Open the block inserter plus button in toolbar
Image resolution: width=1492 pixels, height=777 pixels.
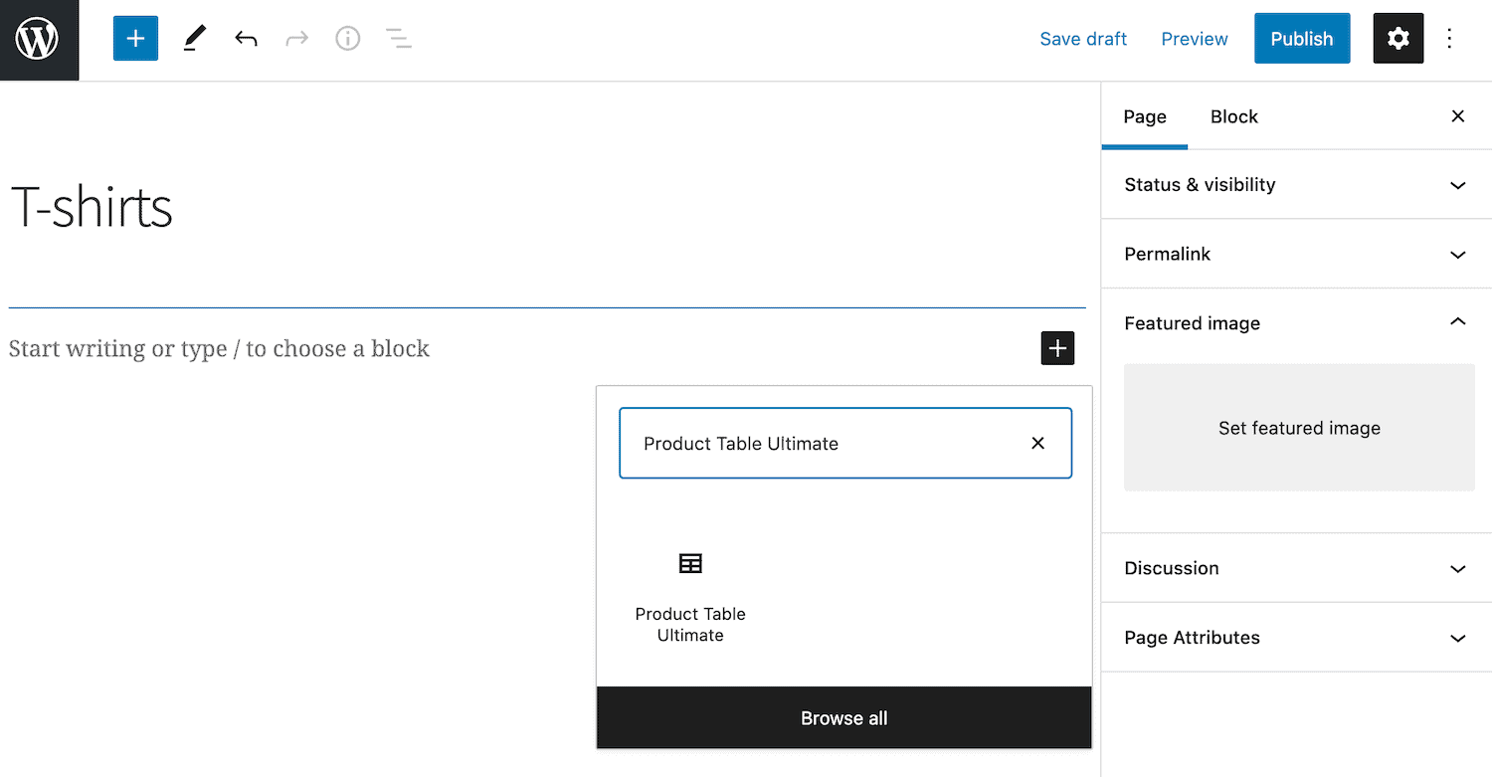coord(135,39)
